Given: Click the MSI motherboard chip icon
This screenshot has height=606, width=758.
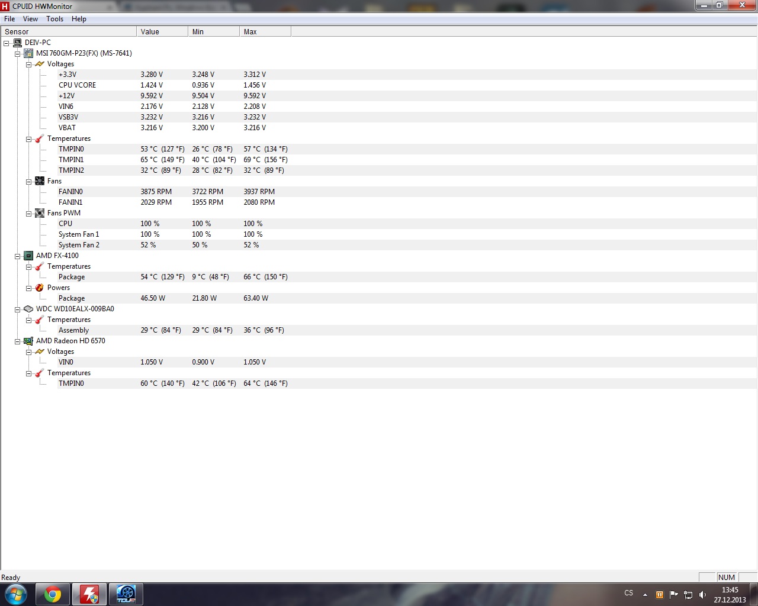Looking at the screenshot, I should pos(28,53).
